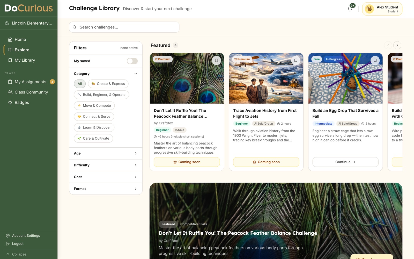Click the search magnifier icon
This screenshot has width=414, height=259.
click(x=75, y=27)
